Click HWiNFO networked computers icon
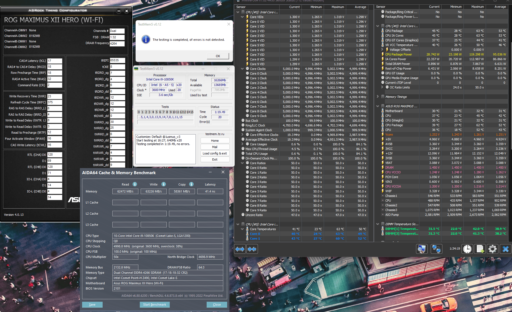 [436, 249]
